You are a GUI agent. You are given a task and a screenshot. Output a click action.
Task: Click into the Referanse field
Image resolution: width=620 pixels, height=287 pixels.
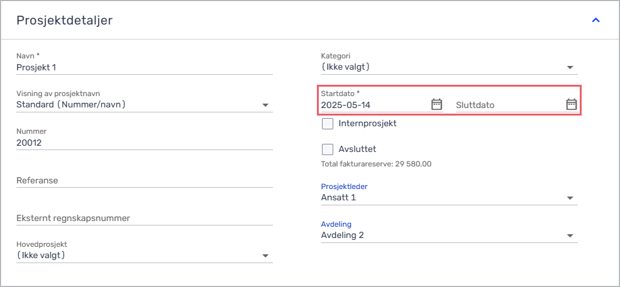[x=145, y=180]
